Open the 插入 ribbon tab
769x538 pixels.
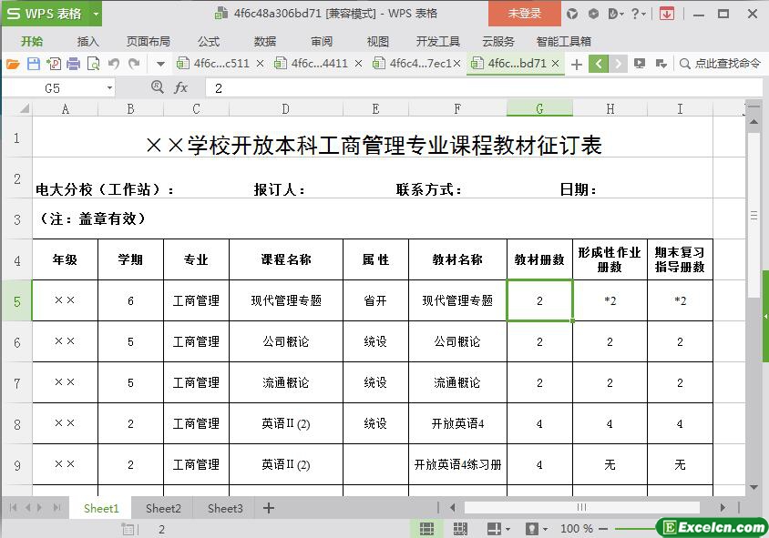[88, 41]
